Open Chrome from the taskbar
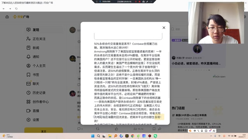 tap(133, 136)
